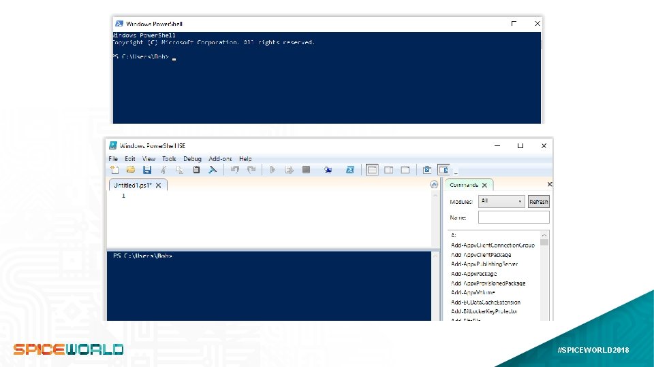Select Add-AppvPublishingServer in command list
This screenshot has width=654, height=367.
pyautogui.click(x=484, y=264)
